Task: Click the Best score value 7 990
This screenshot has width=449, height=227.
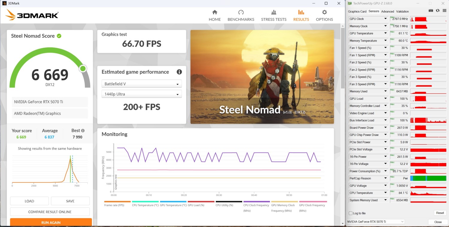Action: coord(78,137)
